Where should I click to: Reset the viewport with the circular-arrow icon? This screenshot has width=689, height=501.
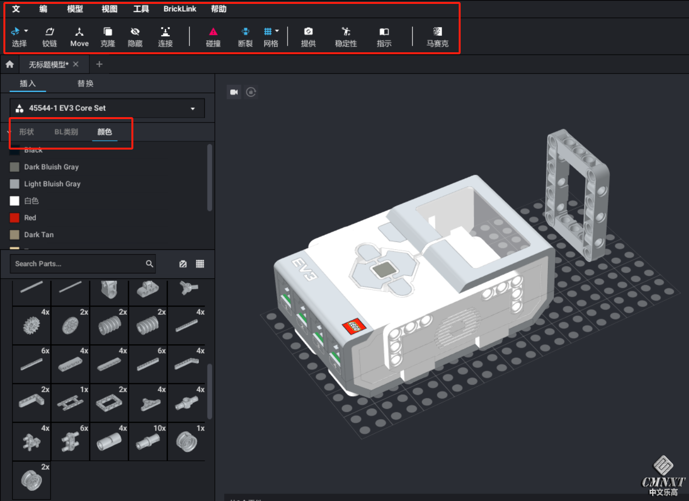click(251, 92)
